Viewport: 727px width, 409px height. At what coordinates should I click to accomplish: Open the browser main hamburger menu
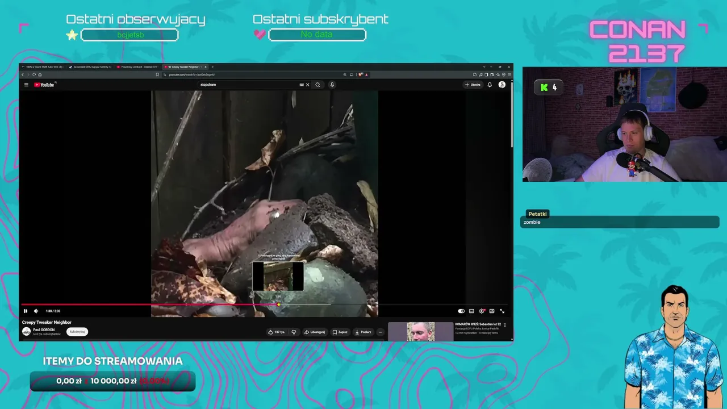pyautogui.click(x=509, y=74)
